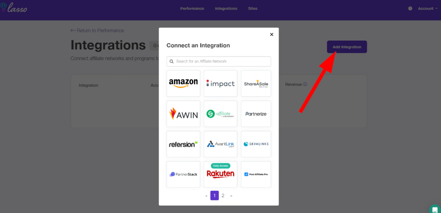Switch to the Sites tab
The height and width of the screenshot is (213, 441).
tap(253, 9)
